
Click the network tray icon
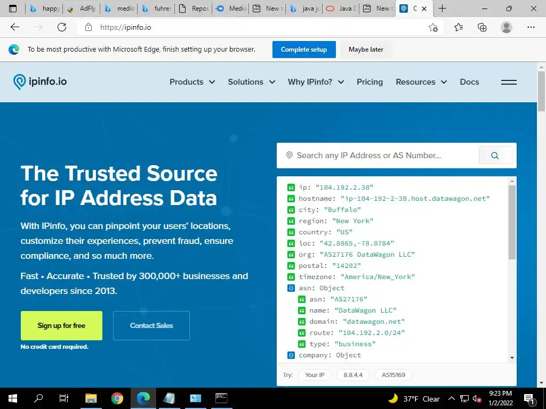464,399
